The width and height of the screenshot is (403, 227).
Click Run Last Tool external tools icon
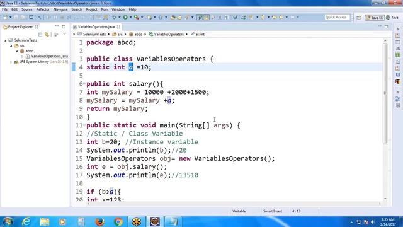point(137,17)
